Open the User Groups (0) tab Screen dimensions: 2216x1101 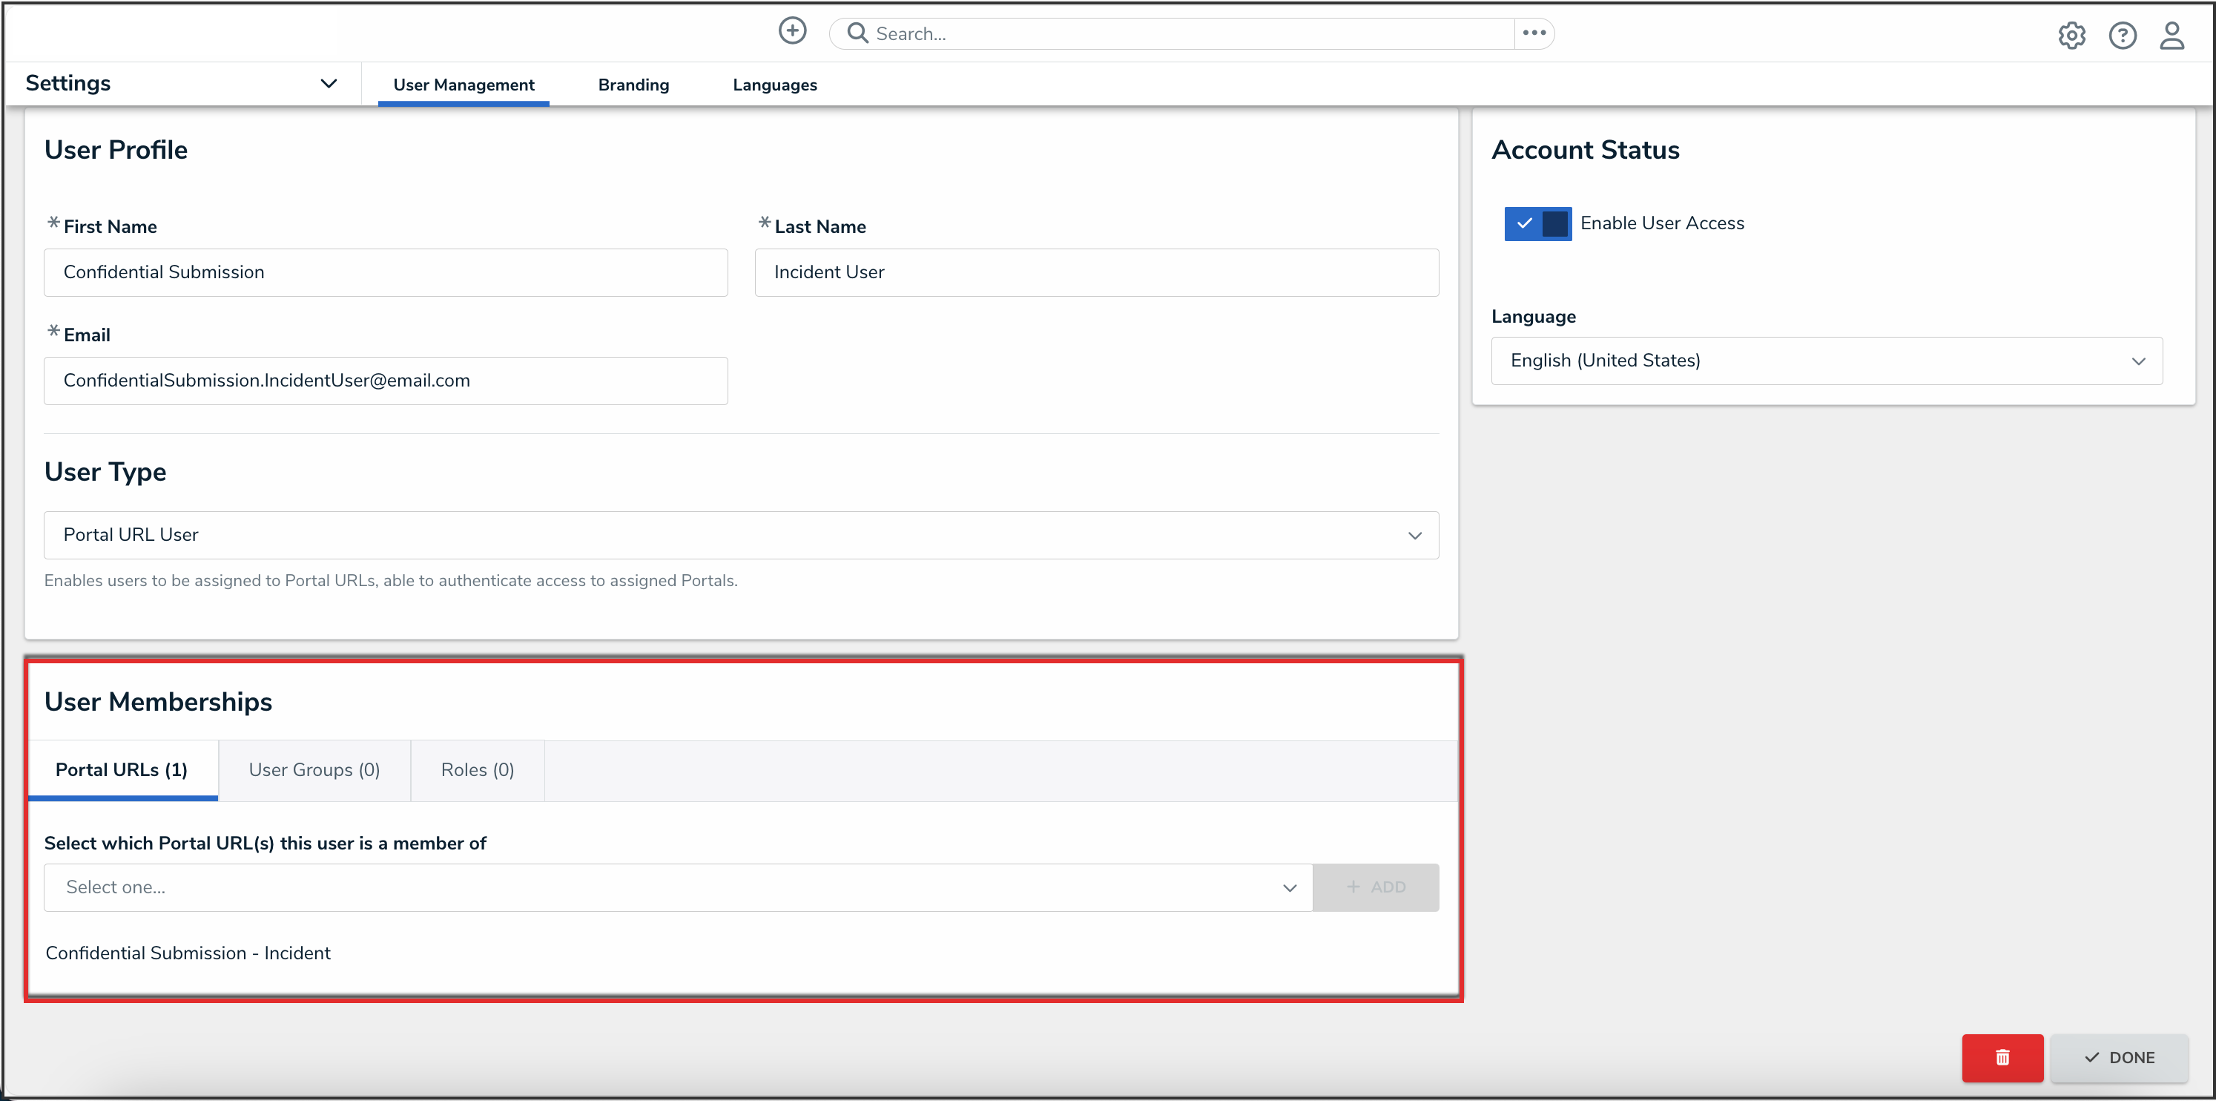click(314, 769)
